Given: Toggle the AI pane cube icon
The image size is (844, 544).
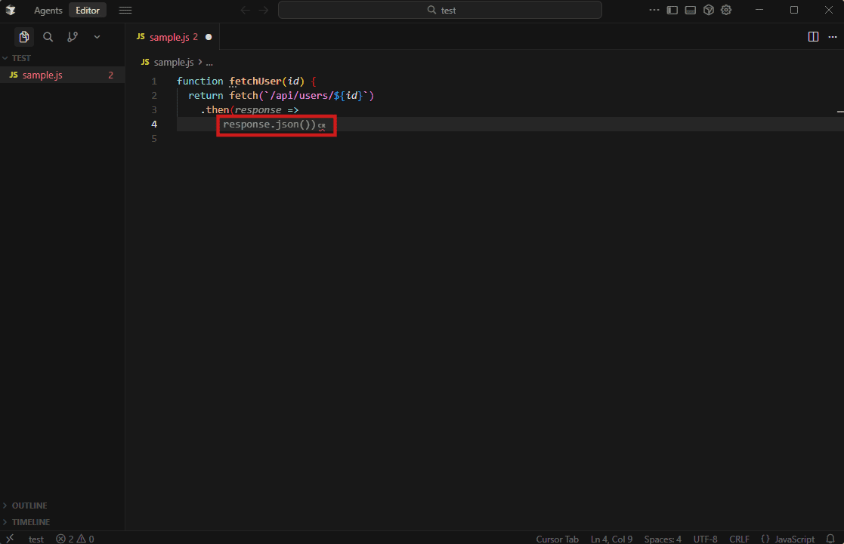Looking at the screenshot, I should coord(708,10).
